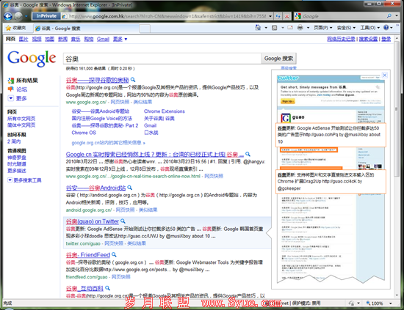
Task: Click the IE Forward navigation button
Action: click(18, 16)
